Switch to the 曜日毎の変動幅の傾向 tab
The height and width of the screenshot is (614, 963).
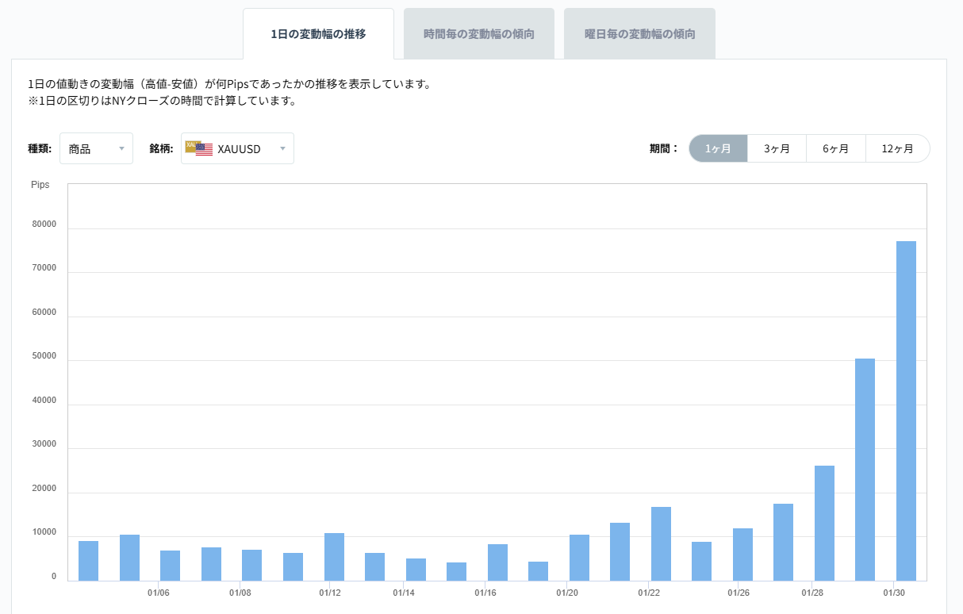(x=639, y=33)
